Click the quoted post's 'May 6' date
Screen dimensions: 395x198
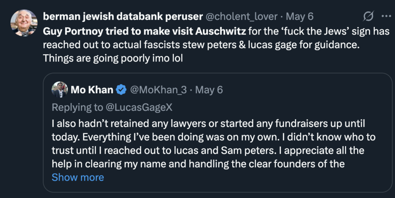(x=209, y=90)
